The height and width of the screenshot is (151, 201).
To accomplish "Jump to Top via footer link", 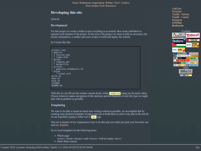I will [x=197, y=147].
